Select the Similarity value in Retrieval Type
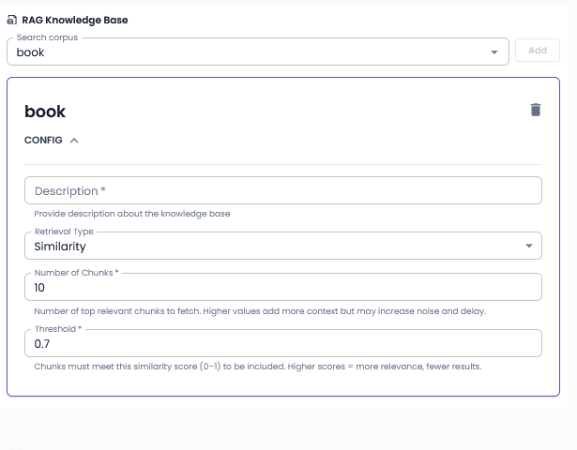Viewport: 577px width, 450px height. point(60,247)
